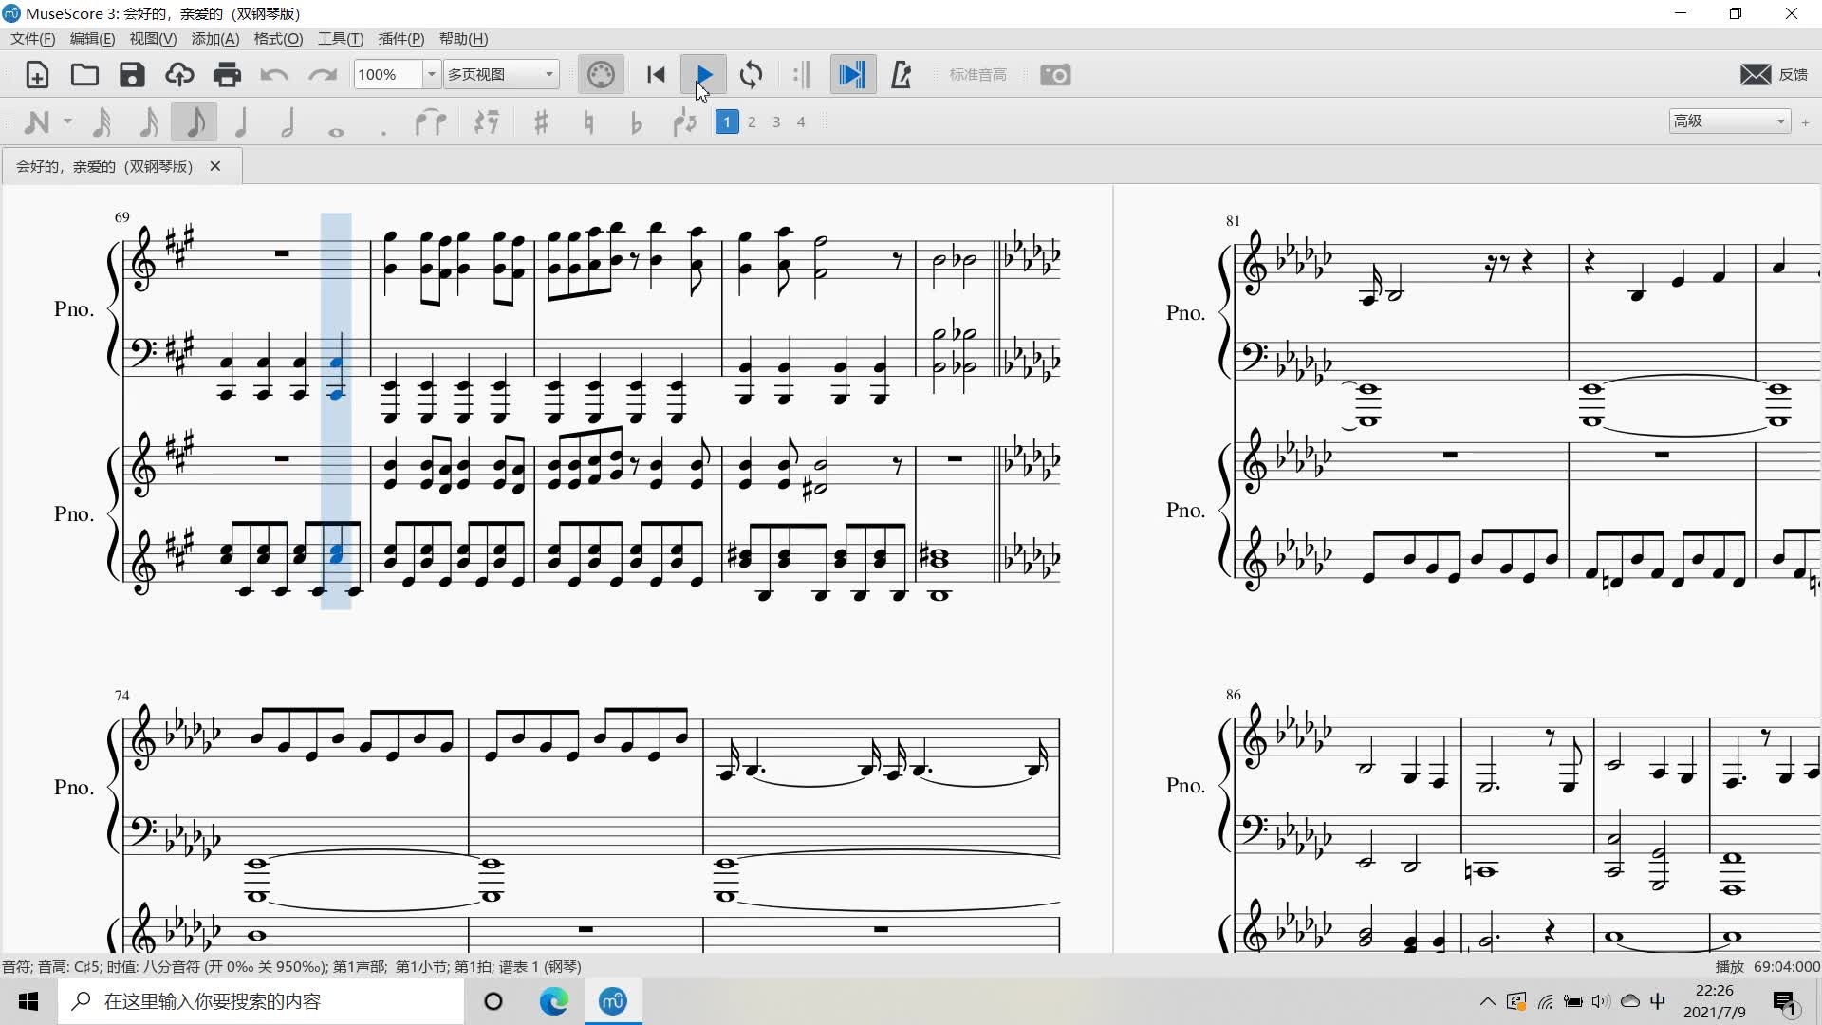The image size is (1822, 1025).
Task: Click the Windows taskbar search box
Action: [262, 1001]
